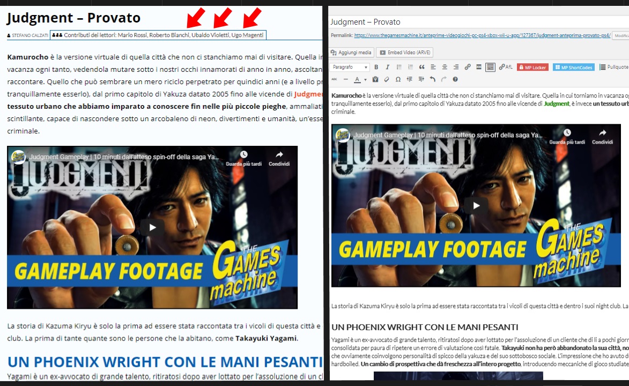Click the Embed Video (ARVE) button
The height and width of the screenshot is (386, 629).
(405, 53)
